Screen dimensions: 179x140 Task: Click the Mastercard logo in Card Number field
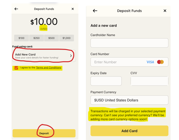click(160, 62)
